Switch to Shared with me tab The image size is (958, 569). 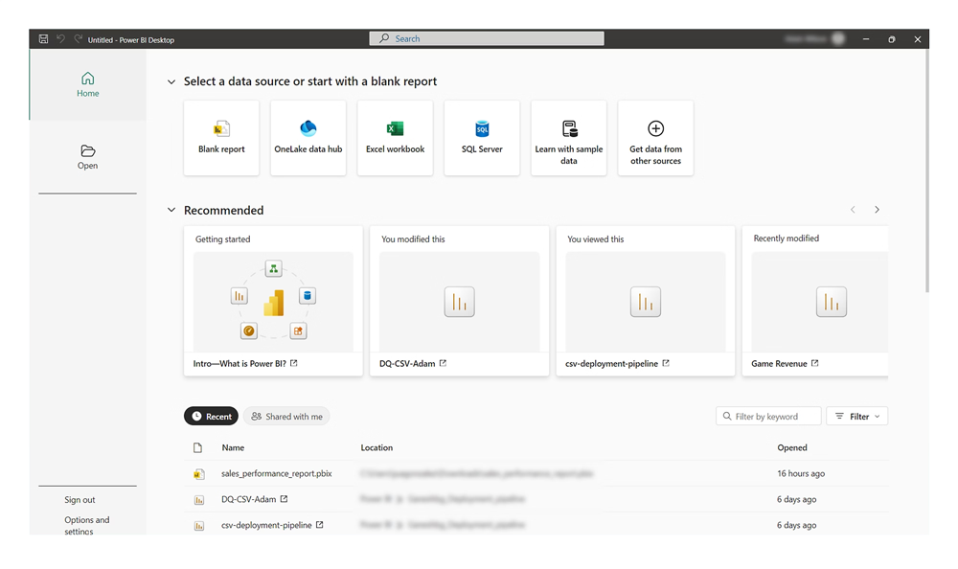(x=286, y=417)
